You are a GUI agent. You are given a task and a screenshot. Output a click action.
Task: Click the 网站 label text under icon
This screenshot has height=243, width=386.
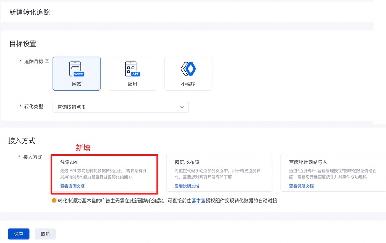(x=77, y=84)
